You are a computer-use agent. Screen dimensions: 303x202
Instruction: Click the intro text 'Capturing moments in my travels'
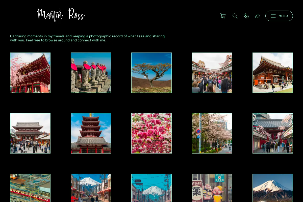click(x=37, y=36)
